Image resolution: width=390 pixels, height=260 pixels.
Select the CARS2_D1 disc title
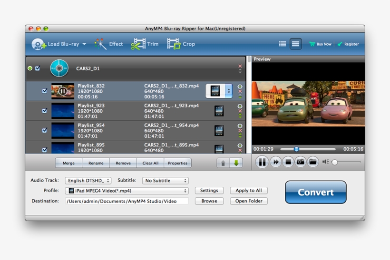point(88,68)
